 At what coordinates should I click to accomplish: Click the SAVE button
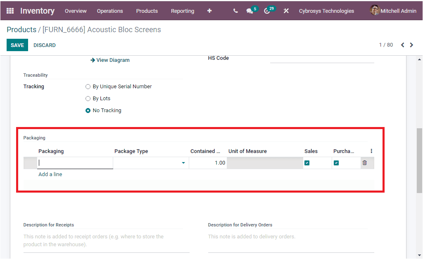pyautogui.click(x=17, y=45)
